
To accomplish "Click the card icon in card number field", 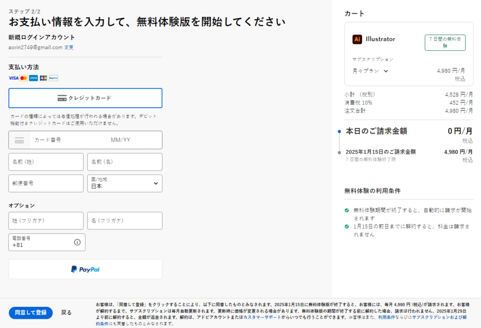I will click(x=19, y=140).
